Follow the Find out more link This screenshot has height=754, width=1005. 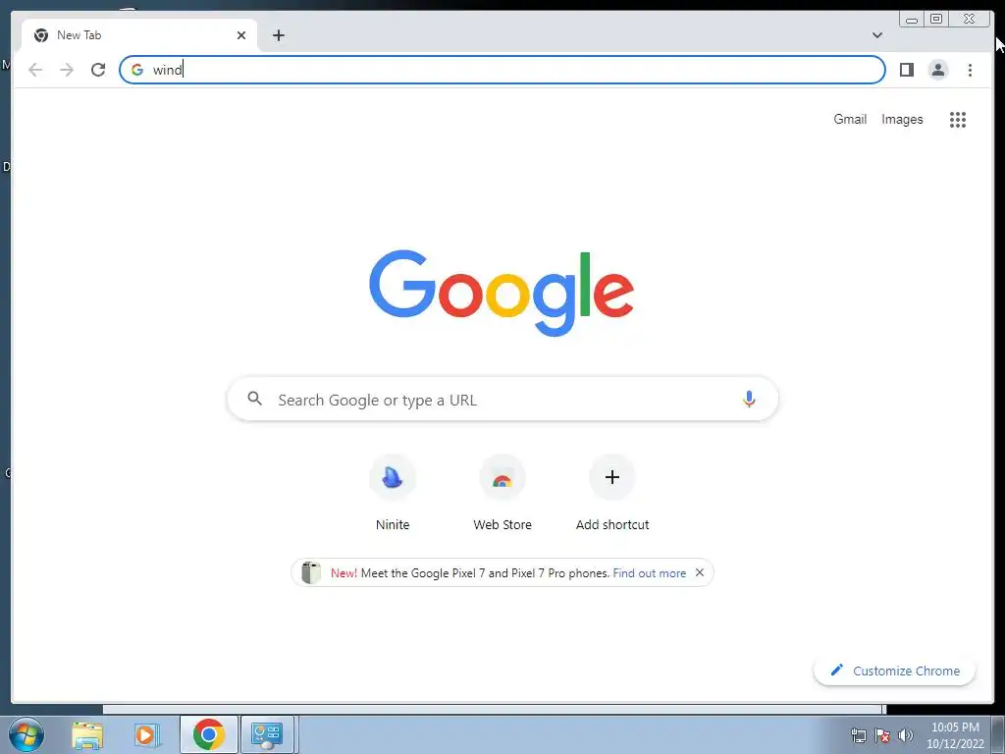650,573
